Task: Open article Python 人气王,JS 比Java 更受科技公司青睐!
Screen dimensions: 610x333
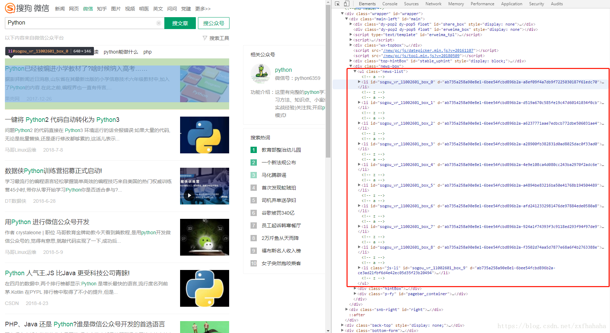Action: pos(67,273)
